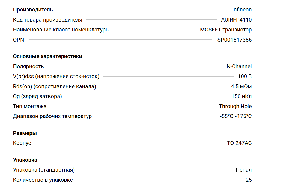The width and height of the screenshot is (298, 191).
Task: Select the N-Channel polarity value
Action: [x=239, y=66]
